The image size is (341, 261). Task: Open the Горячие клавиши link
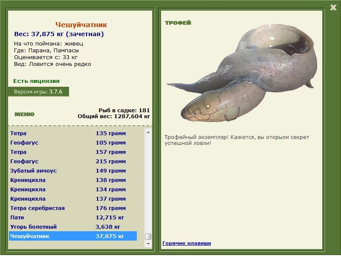(x=187, y=243)
